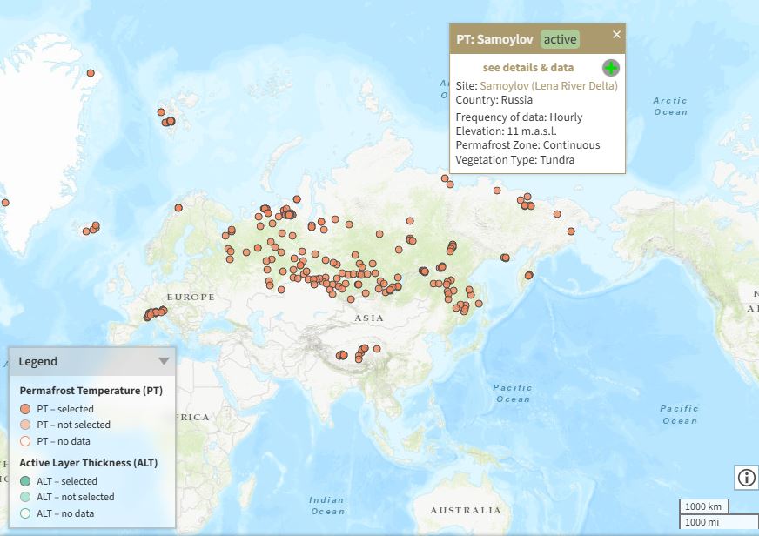Viewport: 759px width, 536px height.
Task: Select the easternmost marker in Russia's far east
Action: point(571,231)
